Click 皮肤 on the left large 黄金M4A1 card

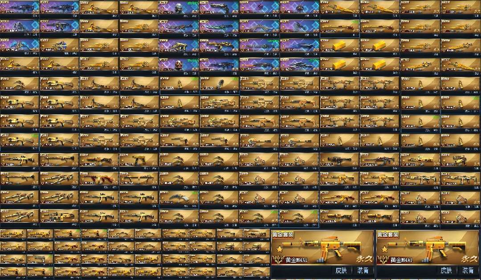point(341,271)
